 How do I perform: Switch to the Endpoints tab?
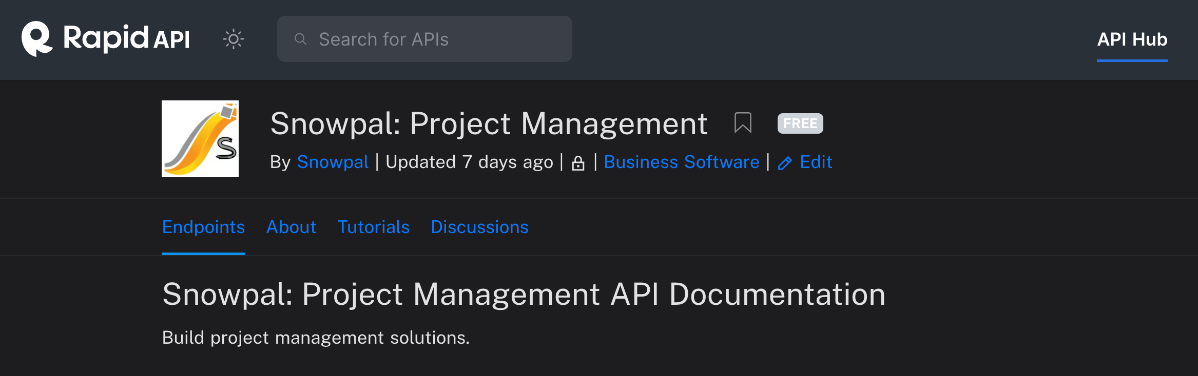(x=203, y=227)
